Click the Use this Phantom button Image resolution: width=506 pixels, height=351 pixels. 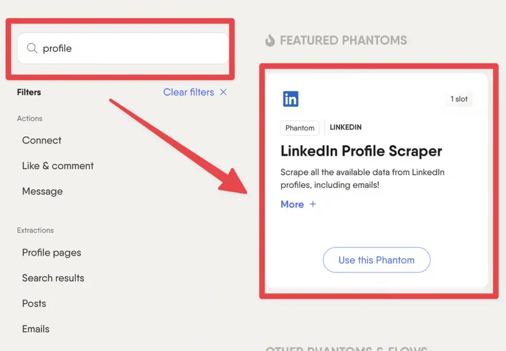point(376,260)
